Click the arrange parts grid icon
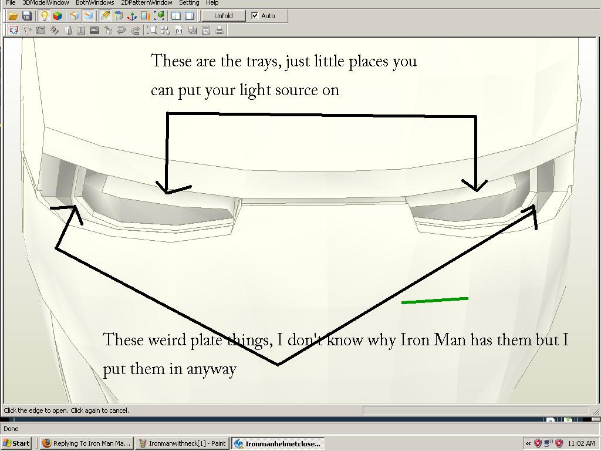601x451 pixels. click(166, 30)
